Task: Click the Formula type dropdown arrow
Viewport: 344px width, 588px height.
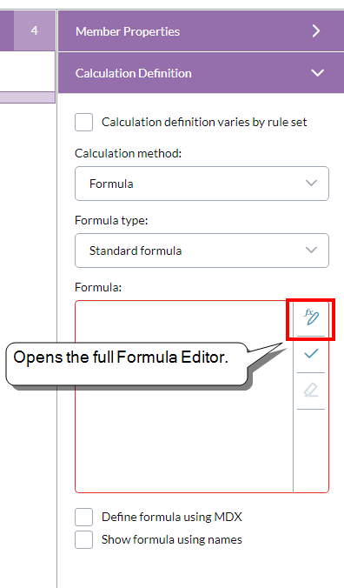Action: pyautogui.click(x=311, y=251)
